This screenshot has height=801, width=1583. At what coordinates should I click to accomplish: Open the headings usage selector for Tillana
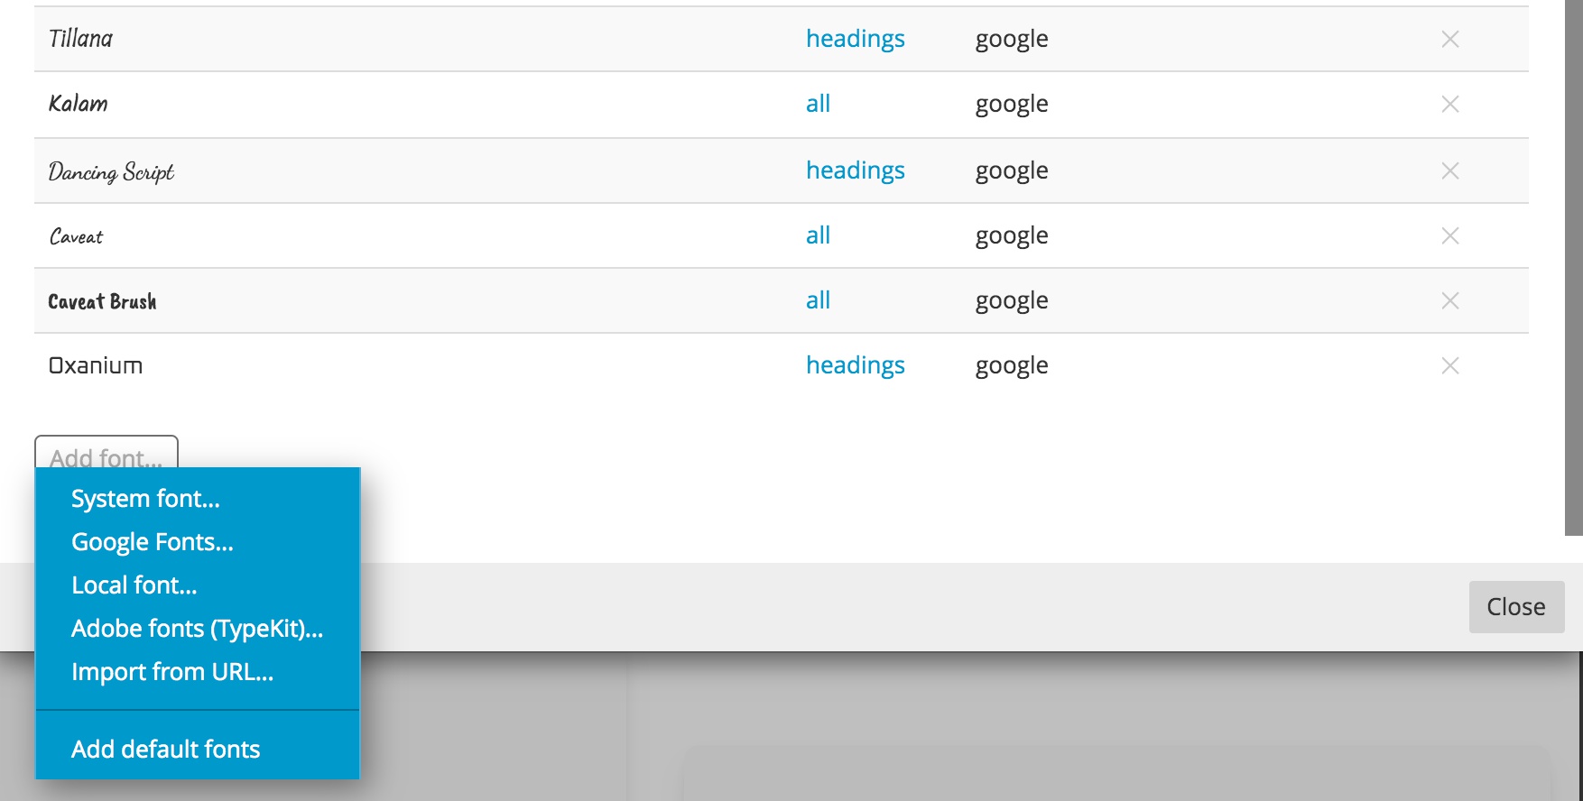[x=855, y=39]
